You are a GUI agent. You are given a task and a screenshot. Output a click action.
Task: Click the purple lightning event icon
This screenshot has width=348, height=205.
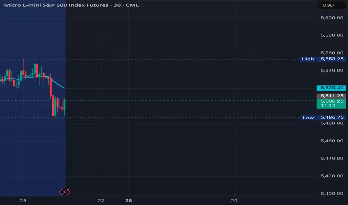pos(64,192)
